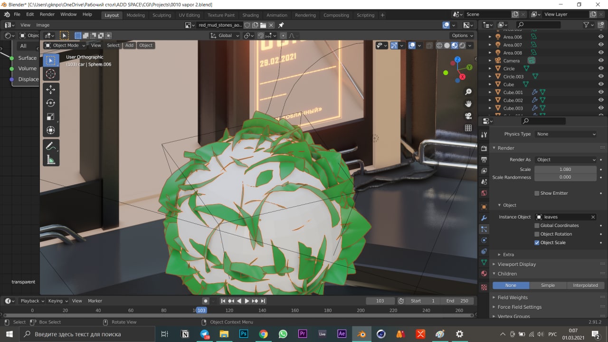Screen dimensions: 608x342
Task: Switch to rendered viewport shading
Action: tap(462, 46)
